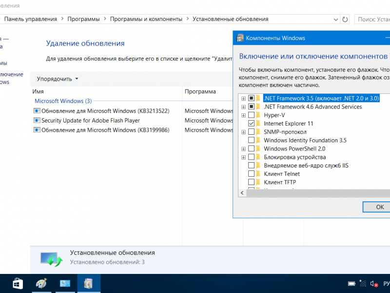
Task: Go to Программы и компоненты breadcrumb
Action: (146, 19)
